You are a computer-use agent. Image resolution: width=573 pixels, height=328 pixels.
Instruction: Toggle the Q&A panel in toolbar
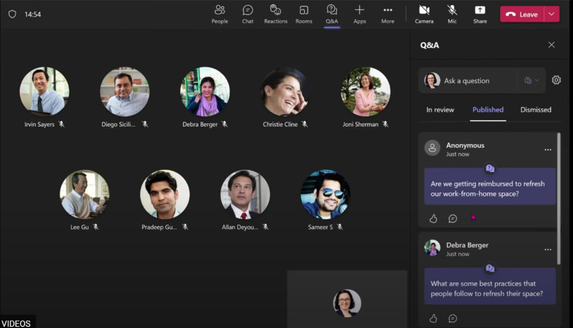click(332, 14)
